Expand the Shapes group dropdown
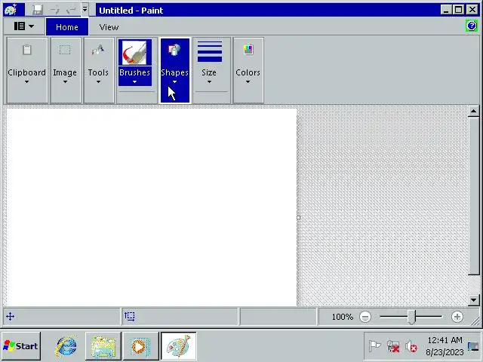 174,70
